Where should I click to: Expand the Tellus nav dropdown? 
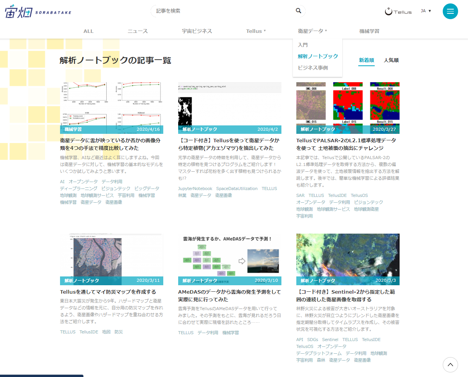pyautogui.click(x=256, y=31)
